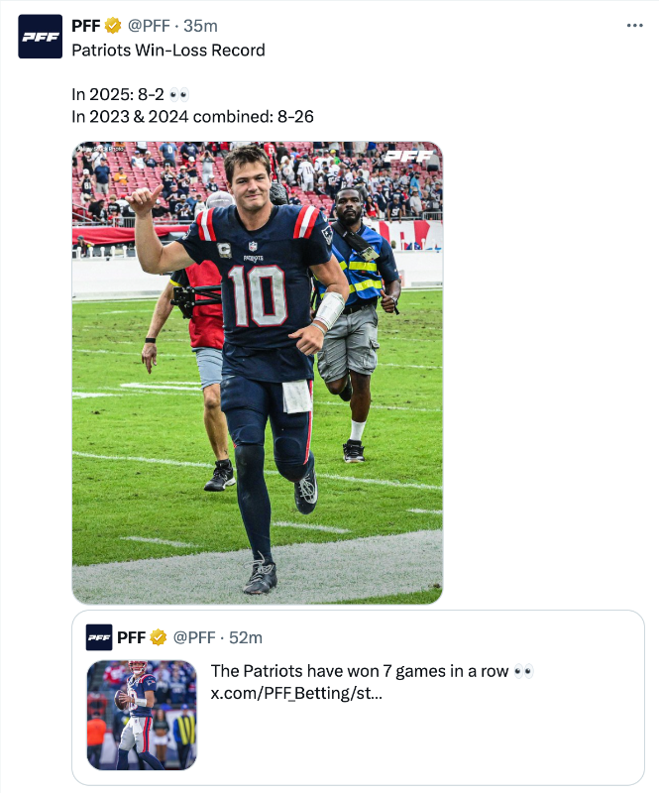Click the PFF watermark logo on the photo
Image resolution: width=659 pixels, height=793 pixels.
click(x=408, y=157)
